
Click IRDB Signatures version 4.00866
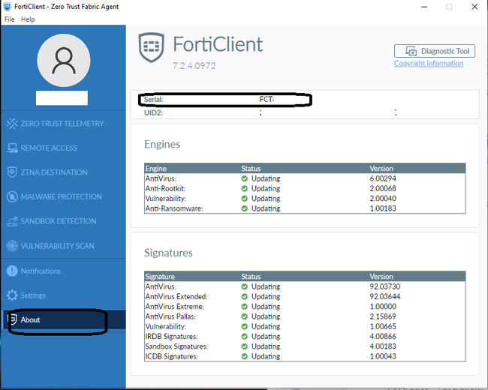click(383, 336)
